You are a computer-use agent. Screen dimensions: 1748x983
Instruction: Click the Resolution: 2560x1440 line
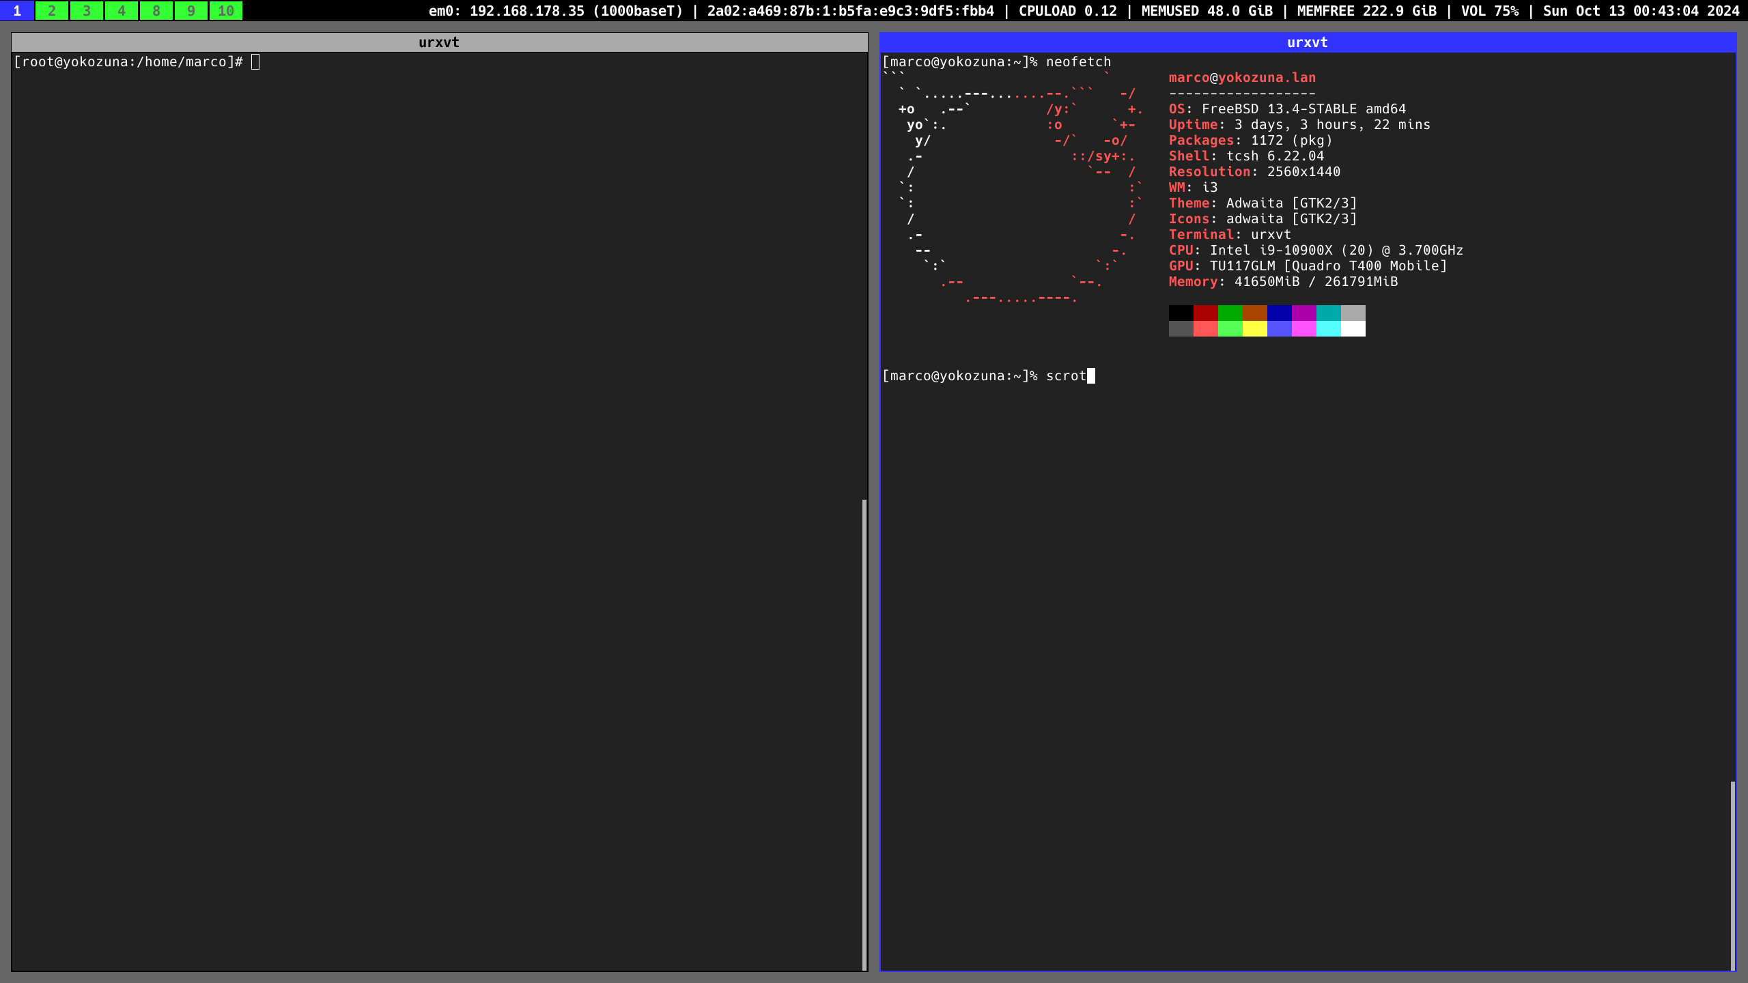pos(1254,172)
